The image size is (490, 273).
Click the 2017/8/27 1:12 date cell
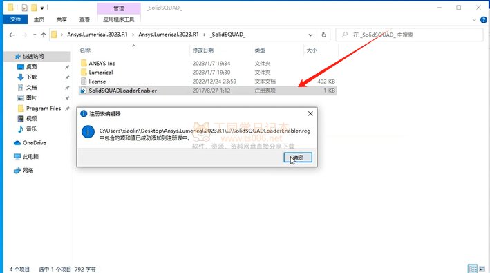pyautogui.click(x=211, y=91)
